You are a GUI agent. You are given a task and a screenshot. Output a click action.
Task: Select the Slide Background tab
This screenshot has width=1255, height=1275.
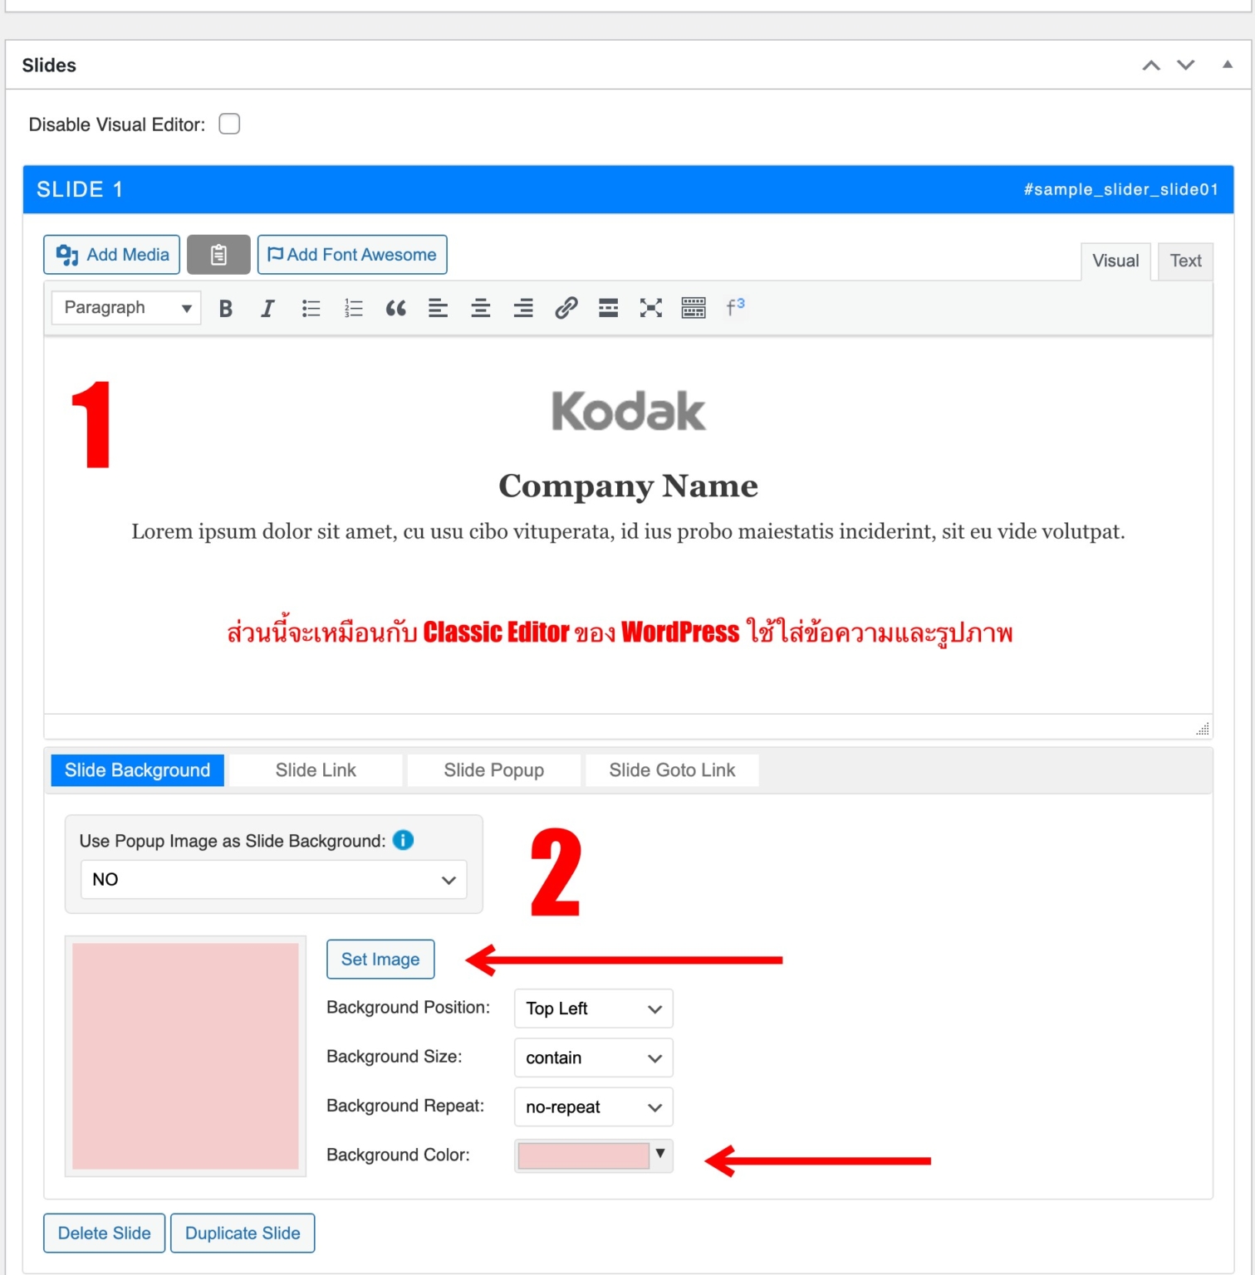point(138,770)
